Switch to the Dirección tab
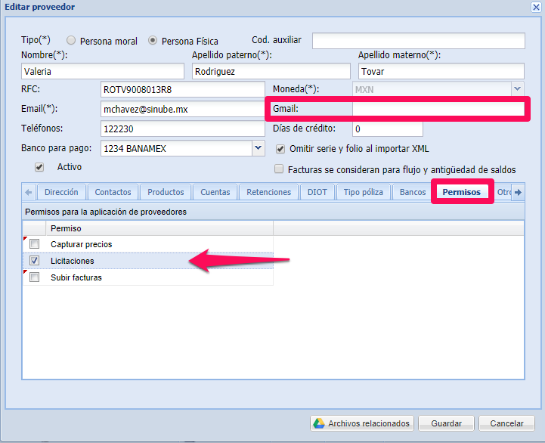545x443 pixels. click(x=61, y=192)
